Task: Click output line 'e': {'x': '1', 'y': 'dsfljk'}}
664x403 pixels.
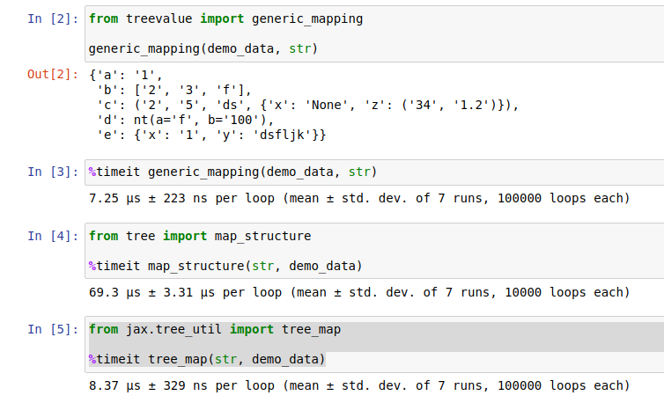Action: 211,135
